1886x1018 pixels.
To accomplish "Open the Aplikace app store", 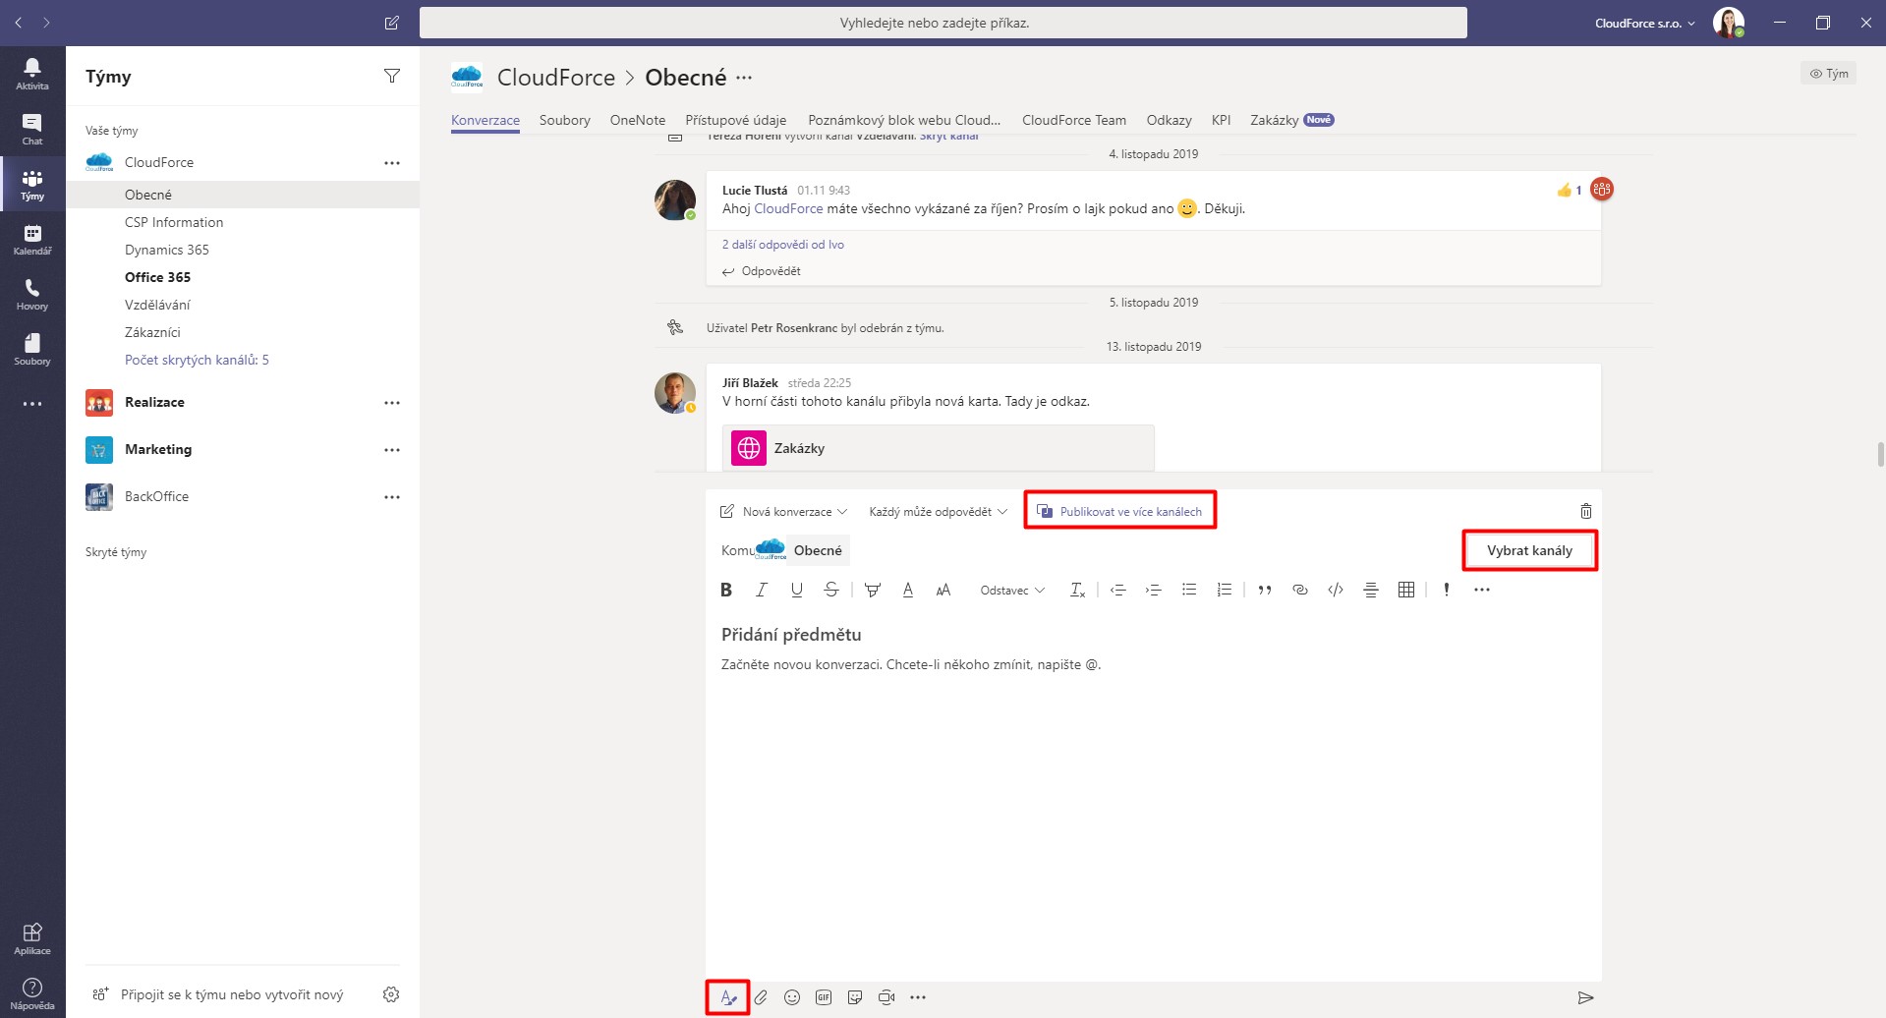I will pyautogui.click(x=32, y=938).
